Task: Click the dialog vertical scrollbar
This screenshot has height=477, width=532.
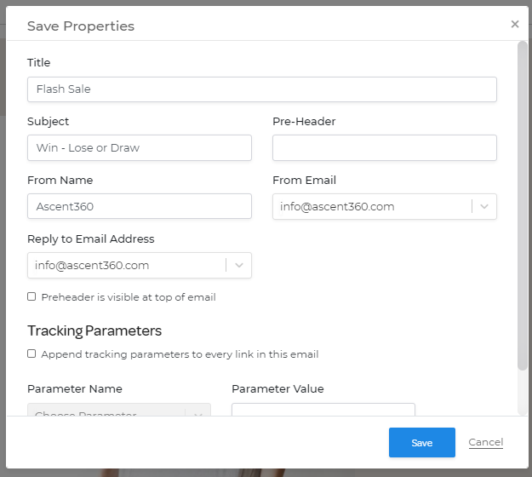Action: (522, 205)
